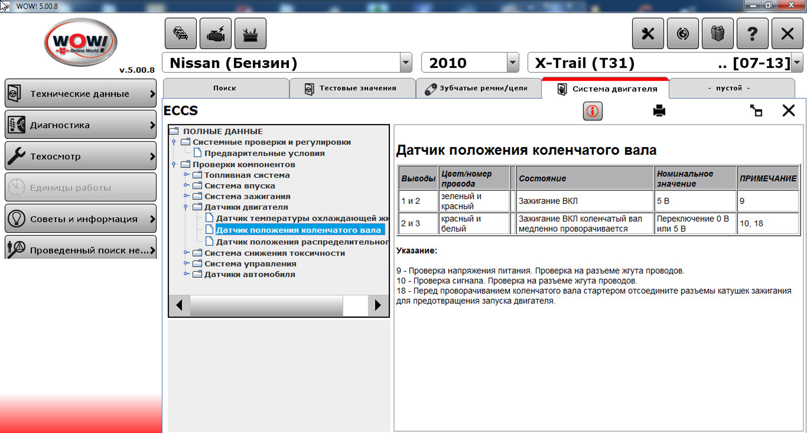The height and width of the screenshot is (433, 807).
Task: Click the vehicle selection cars icon
Action: click(181, 34)
